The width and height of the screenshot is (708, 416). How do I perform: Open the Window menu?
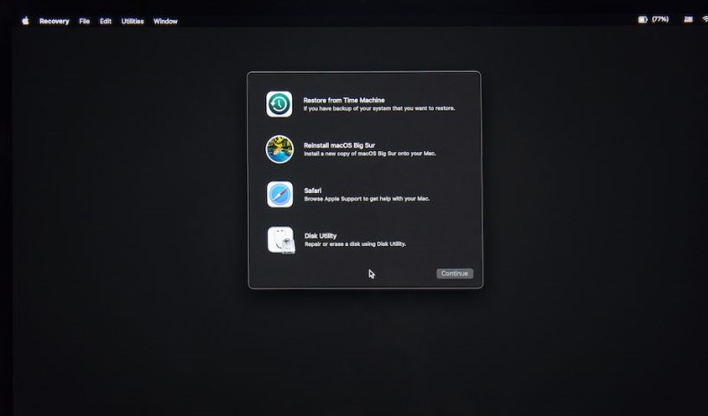point(165,22)
